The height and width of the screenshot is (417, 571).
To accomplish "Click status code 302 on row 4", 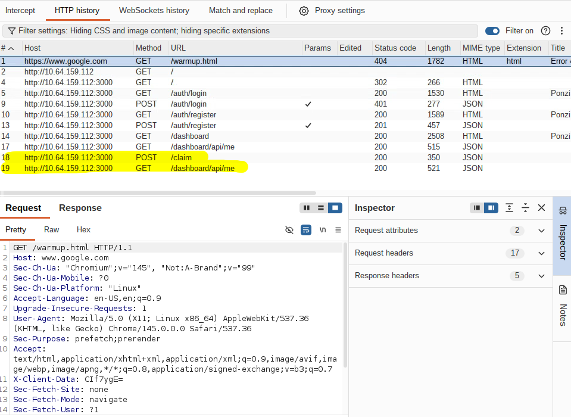I will pos(380,83).
